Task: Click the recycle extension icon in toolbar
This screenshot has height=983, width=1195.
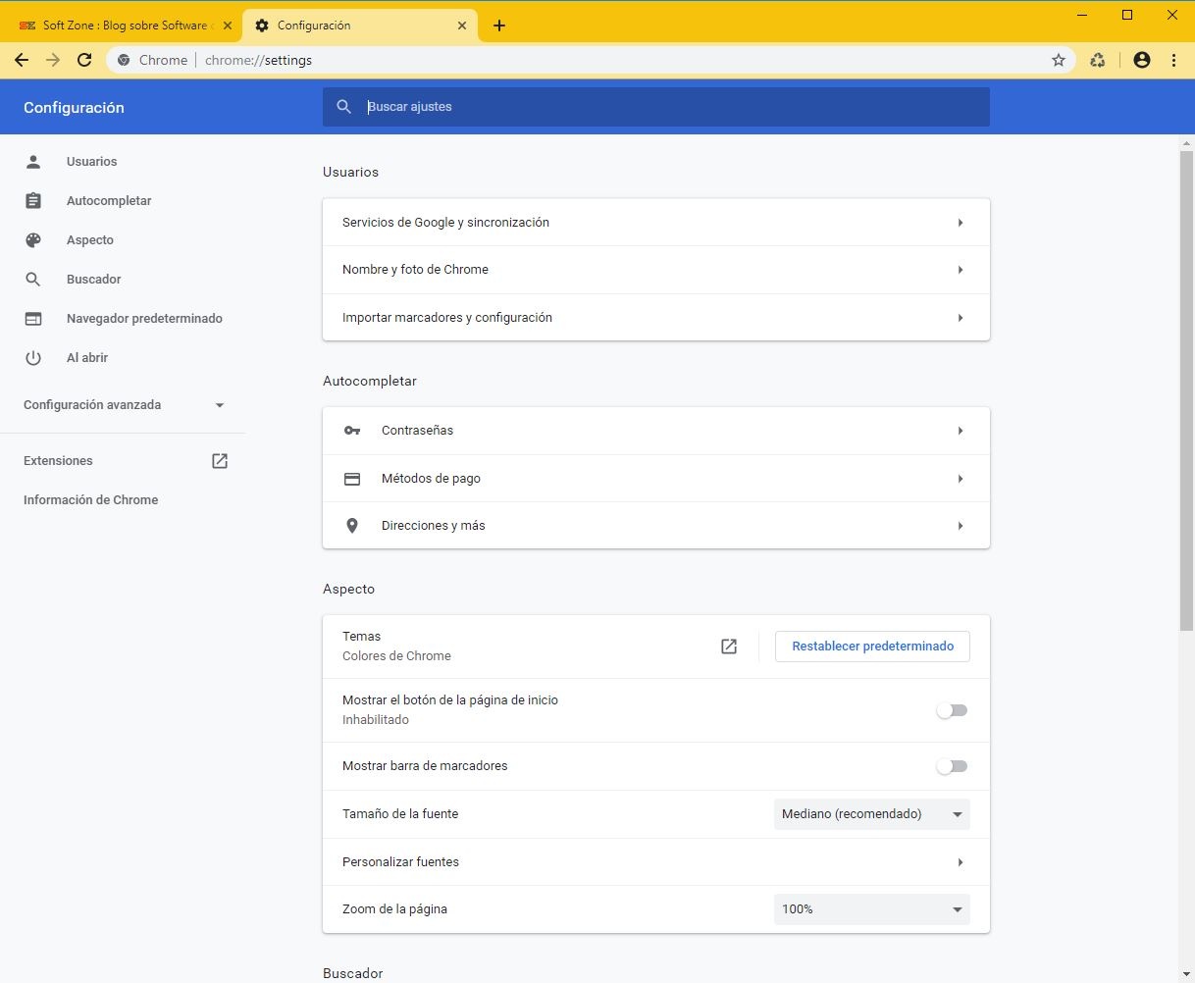Action: point(1098,60)
